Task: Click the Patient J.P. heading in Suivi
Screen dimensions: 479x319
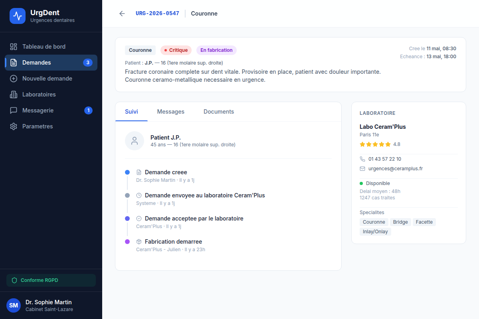Action: (166, 137)
